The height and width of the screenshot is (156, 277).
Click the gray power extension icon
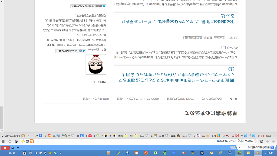10,141
